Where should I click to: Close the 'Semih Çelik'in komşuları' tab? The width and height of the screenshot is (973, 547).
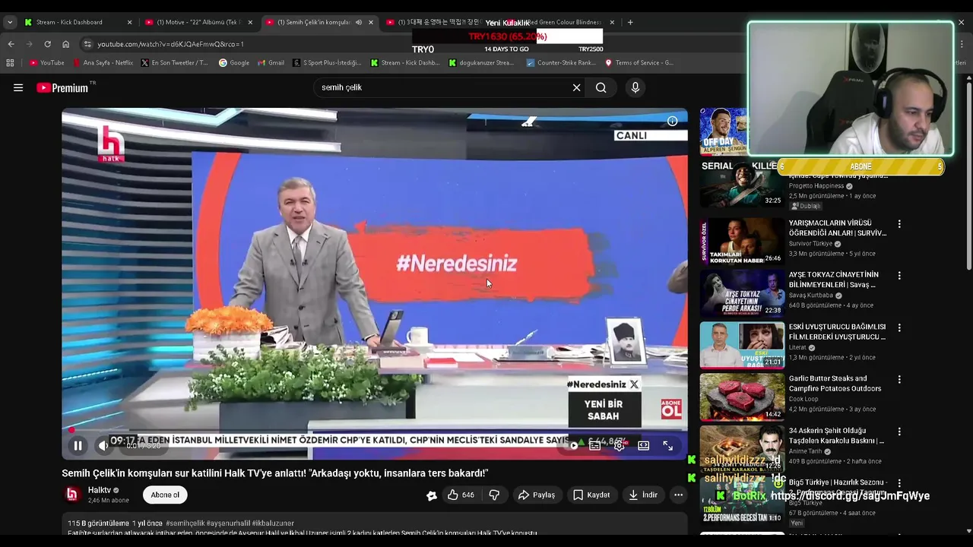click(371, 22)
